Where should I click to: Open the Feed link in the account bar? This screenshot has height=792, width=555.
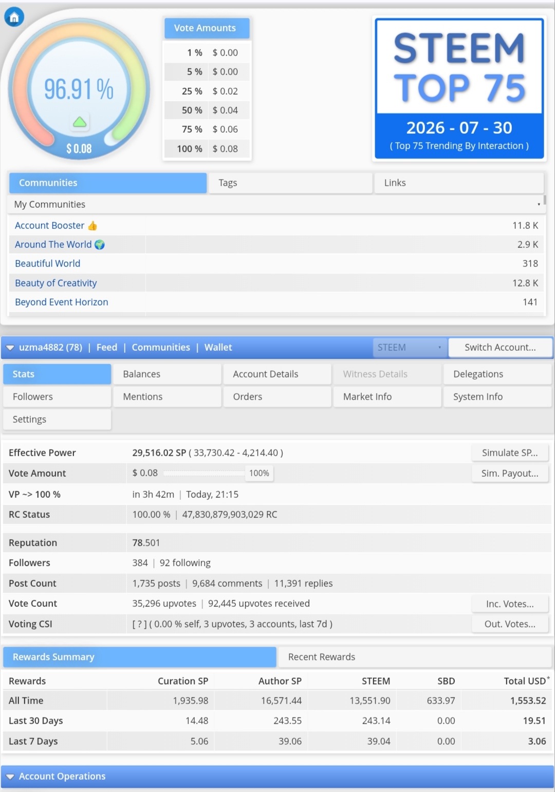pos(107,348)
